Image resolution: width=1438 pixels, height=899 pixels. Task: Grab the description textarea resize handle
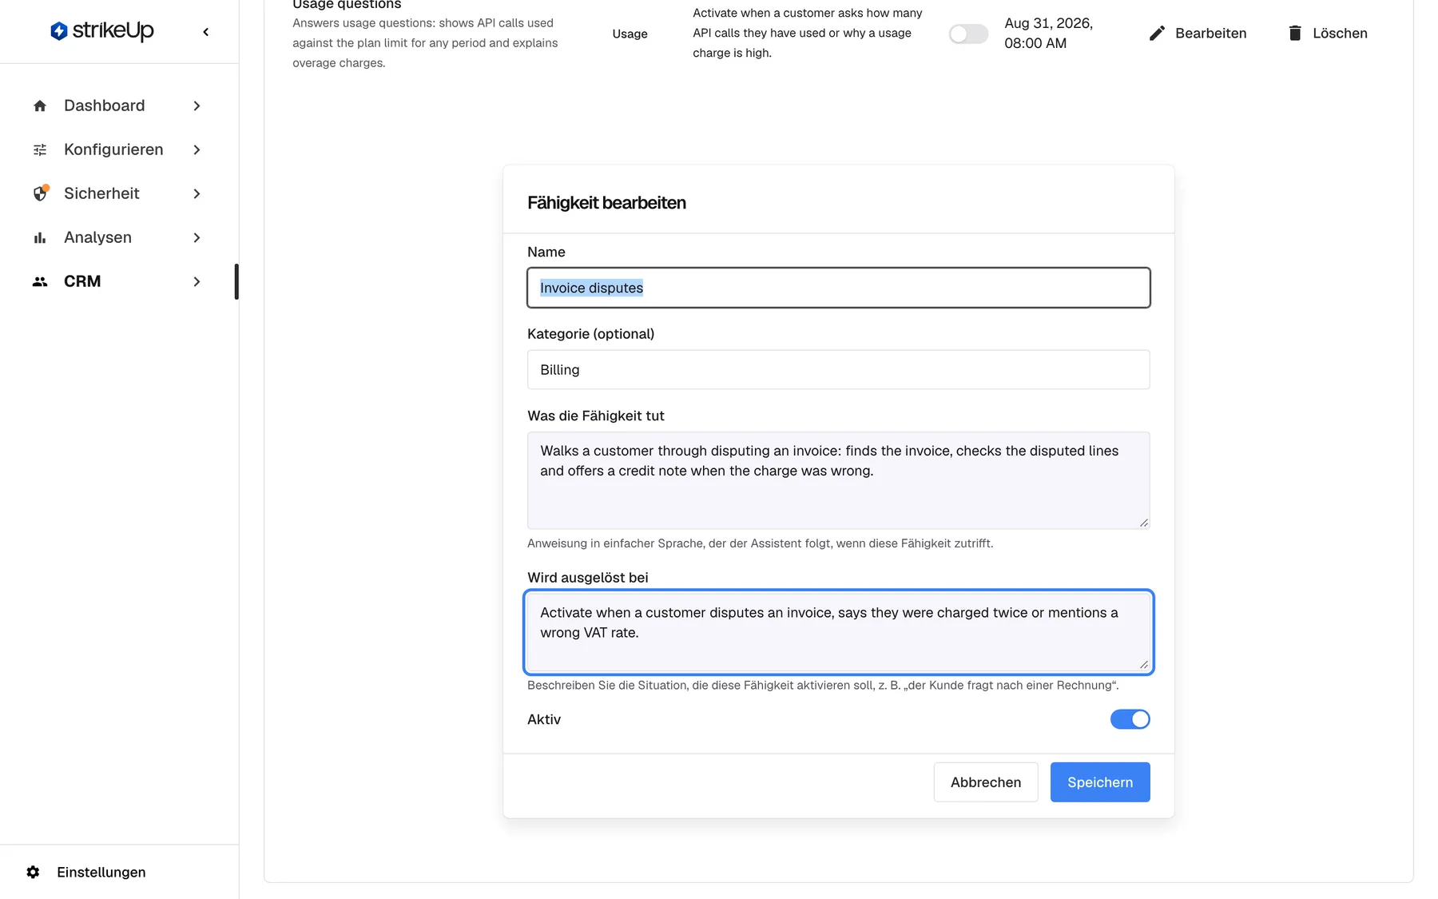(1144, 523)
